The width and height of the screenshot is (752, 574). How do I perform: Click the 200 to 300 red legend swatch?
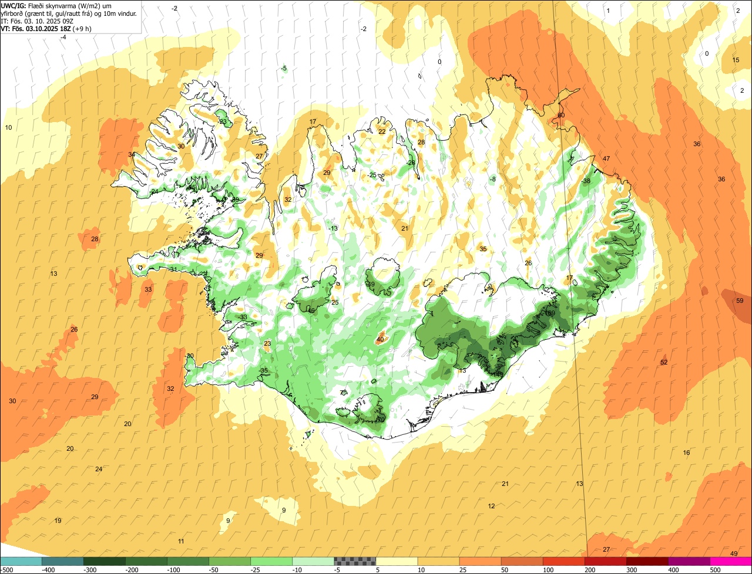(605, 561)
